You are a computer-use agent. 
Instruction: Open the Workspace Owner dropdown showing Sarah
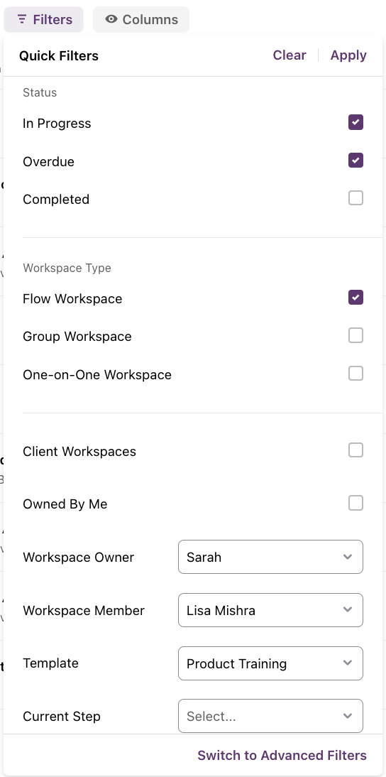click(x=270, y=557)
